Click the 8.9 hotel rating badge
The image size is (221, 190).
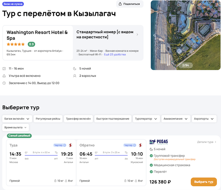(31, 44)
